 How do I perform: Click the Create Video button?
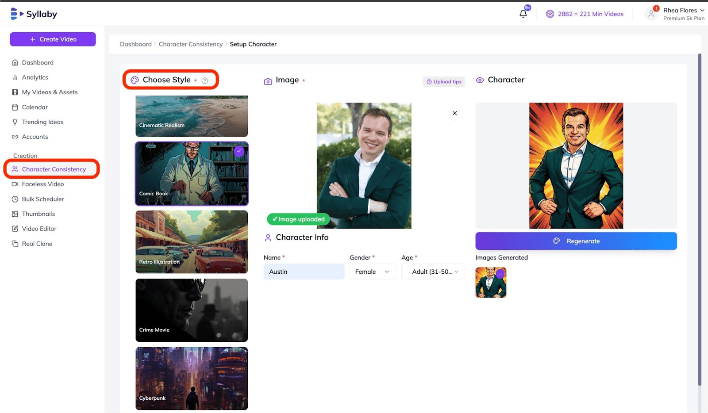click(53, 39)
